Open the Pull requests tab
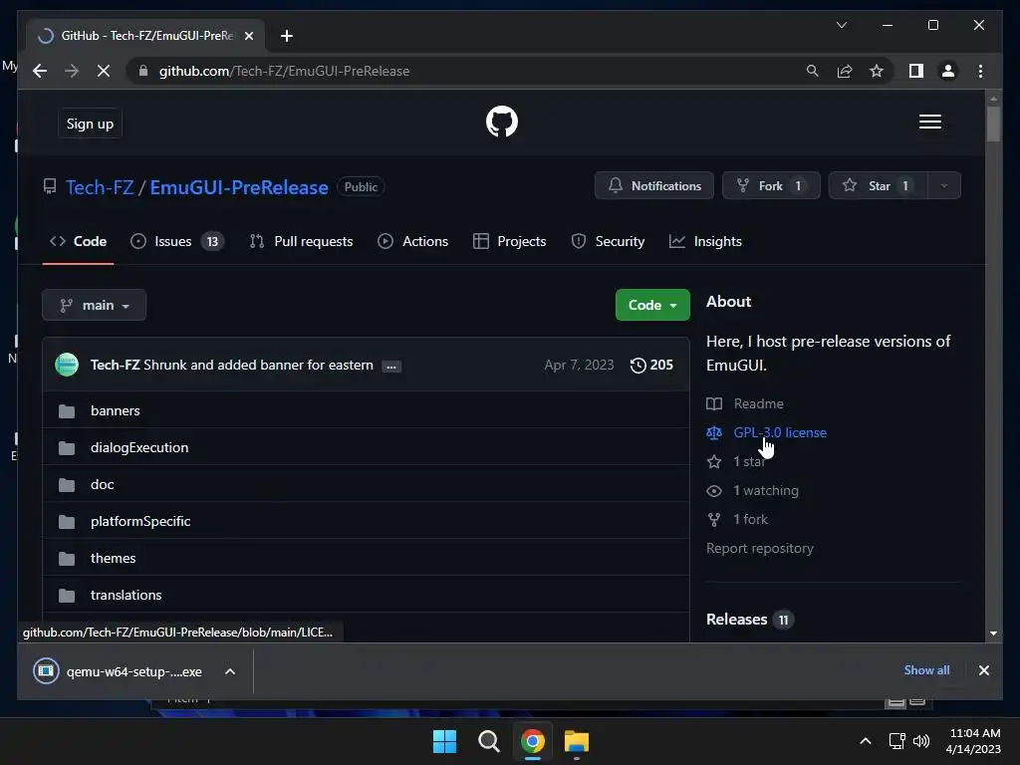 (301, 241)
